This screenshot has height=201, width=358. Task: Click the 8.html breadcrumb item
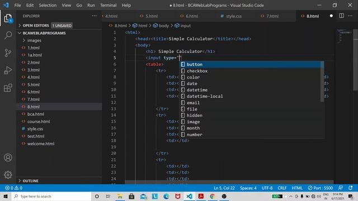tap(118, 26)
